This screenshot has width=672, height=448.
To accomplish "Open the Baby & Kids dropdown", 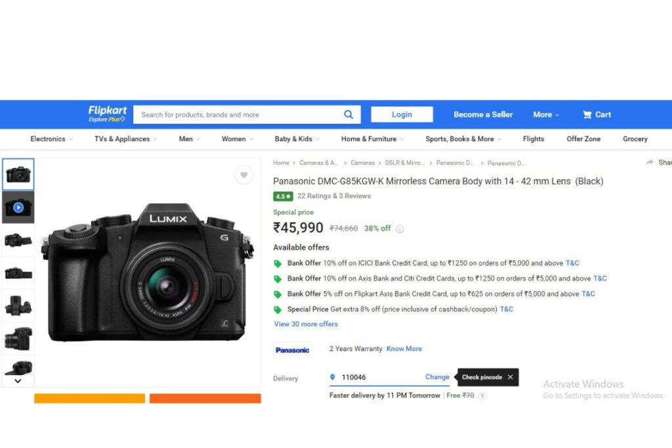I will (x=297, y=139).
